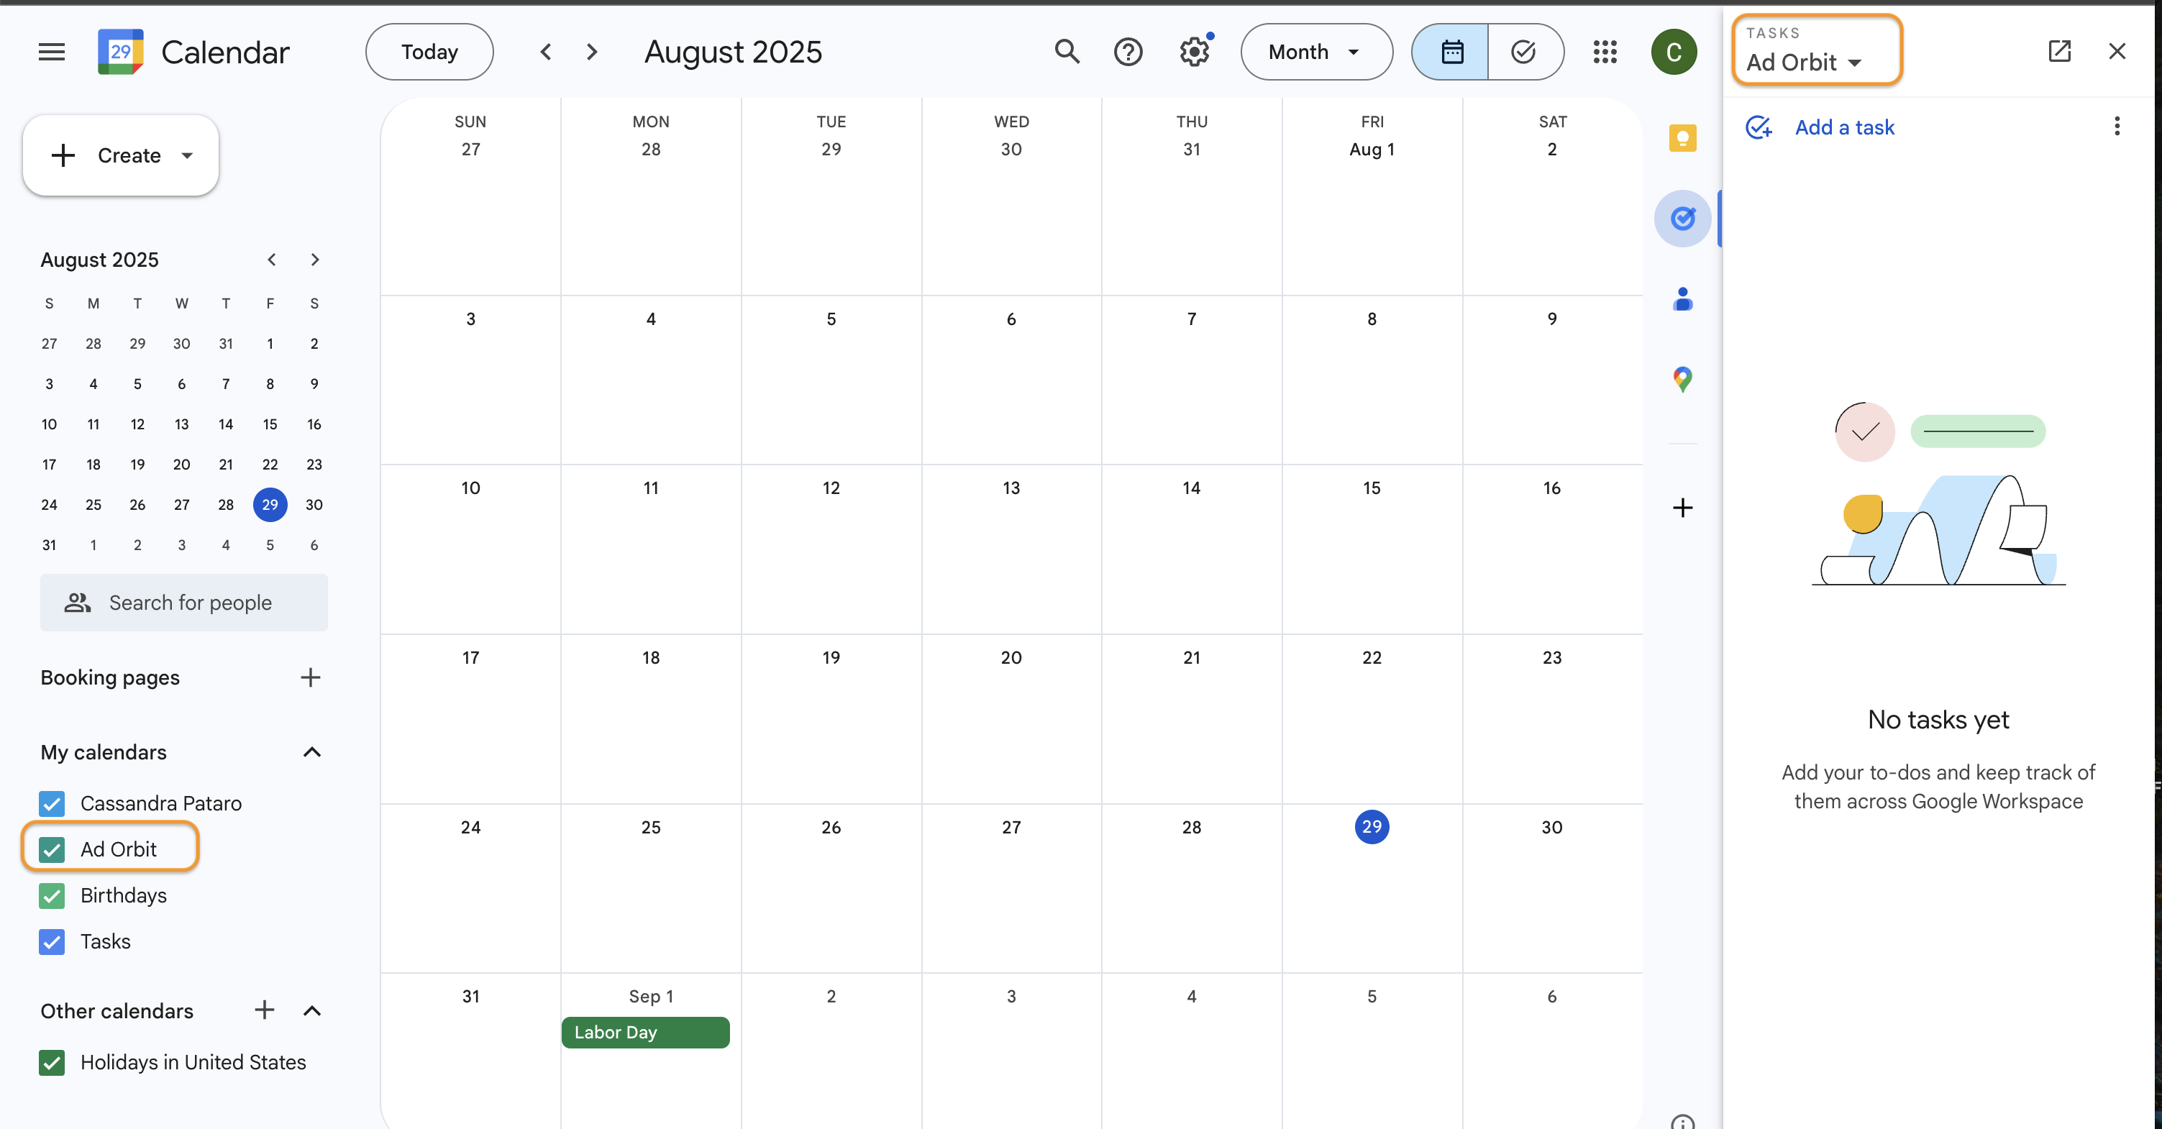The width and height of the screenshot is (2162, 1129).
Task: Click the Today button
Action: point(428,51)
